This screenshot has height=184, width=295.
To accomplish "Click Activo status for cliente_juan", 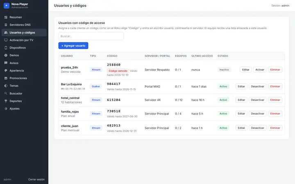I will pyautogui.click(x=223, y=128).
